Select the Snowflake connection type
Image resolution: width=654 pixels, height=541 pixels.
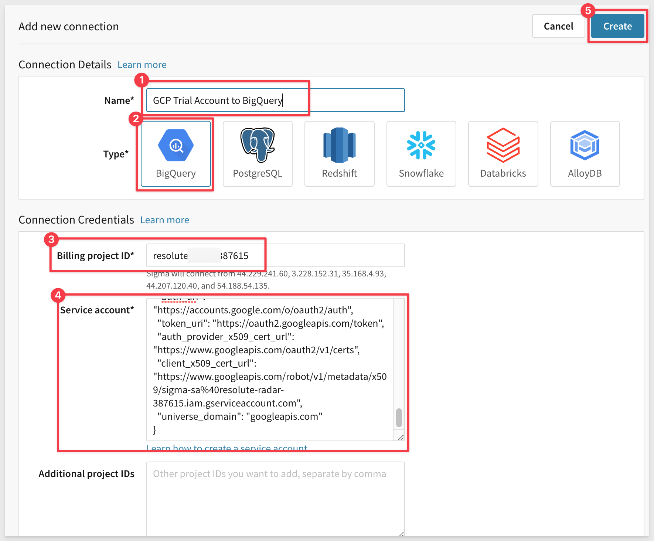pyautogui.click(x=421, y=154)
